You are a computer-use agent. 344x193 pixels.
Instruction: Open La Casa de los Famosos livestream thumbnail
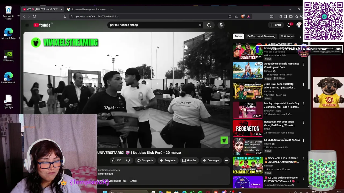coord(248,182)
